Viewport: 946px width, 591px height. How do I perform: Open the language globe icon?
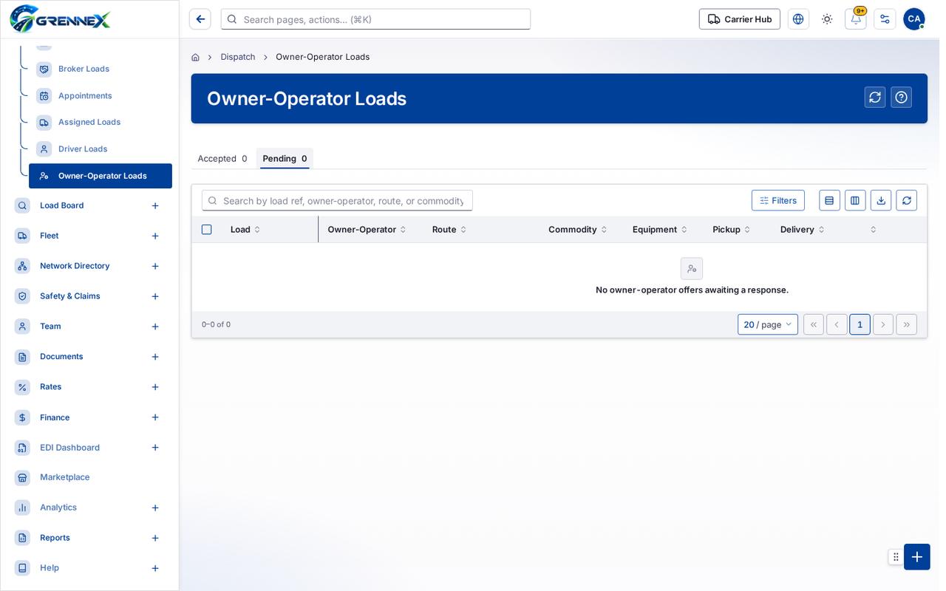(797, 19)
